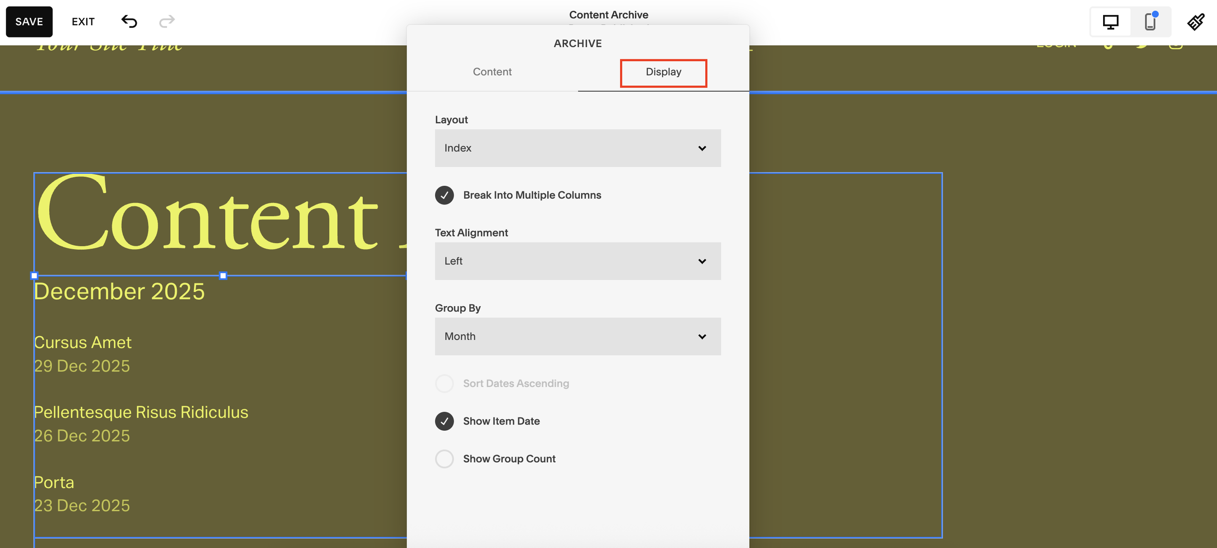Switch to desktop view icon
The height and width of the screenshot is (548, 1217).
pyautogui.click(x=1110, y=22)
